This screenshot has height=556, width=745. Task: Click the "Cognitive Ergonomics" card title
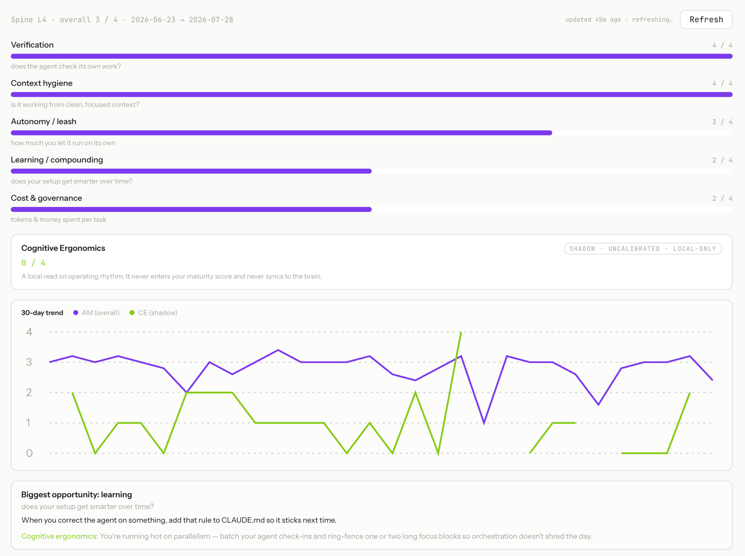pos(63,248)
